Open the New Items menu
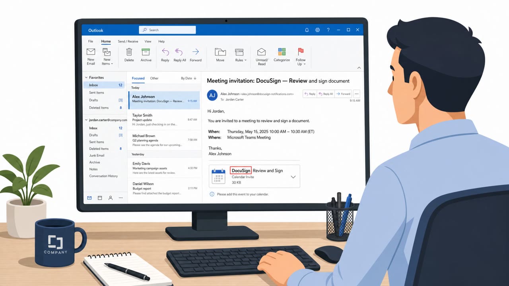The image size is (509, 286). pos(107,56)
